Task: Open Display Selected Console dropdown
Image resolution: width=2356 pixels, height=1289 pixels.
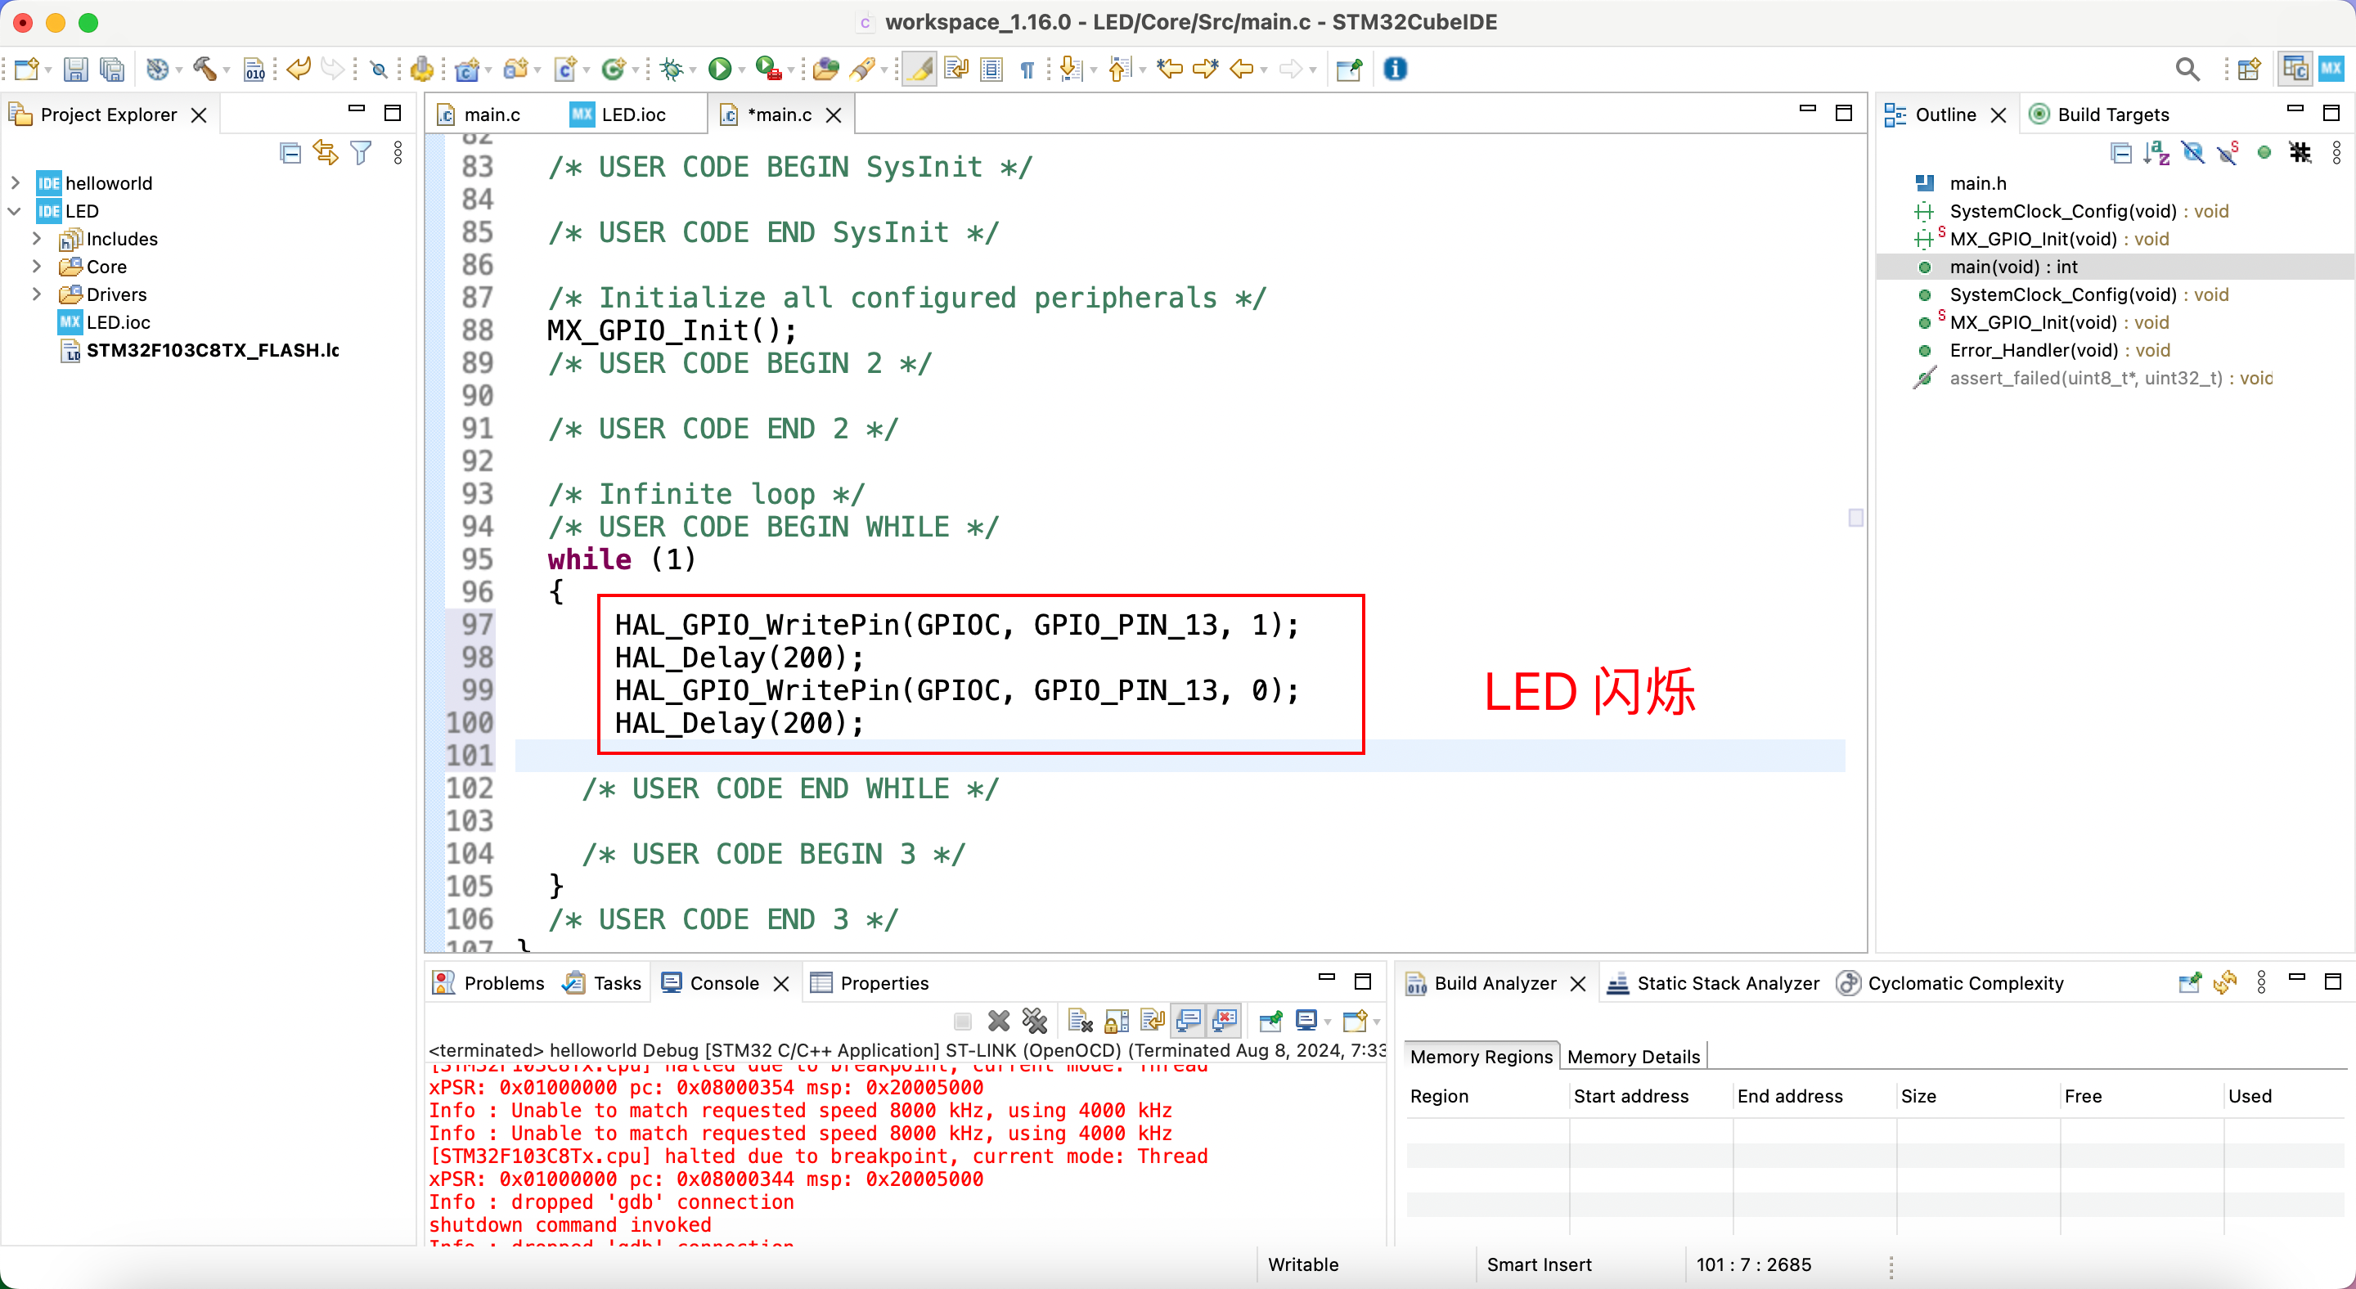Action: click(1327, 1022)
